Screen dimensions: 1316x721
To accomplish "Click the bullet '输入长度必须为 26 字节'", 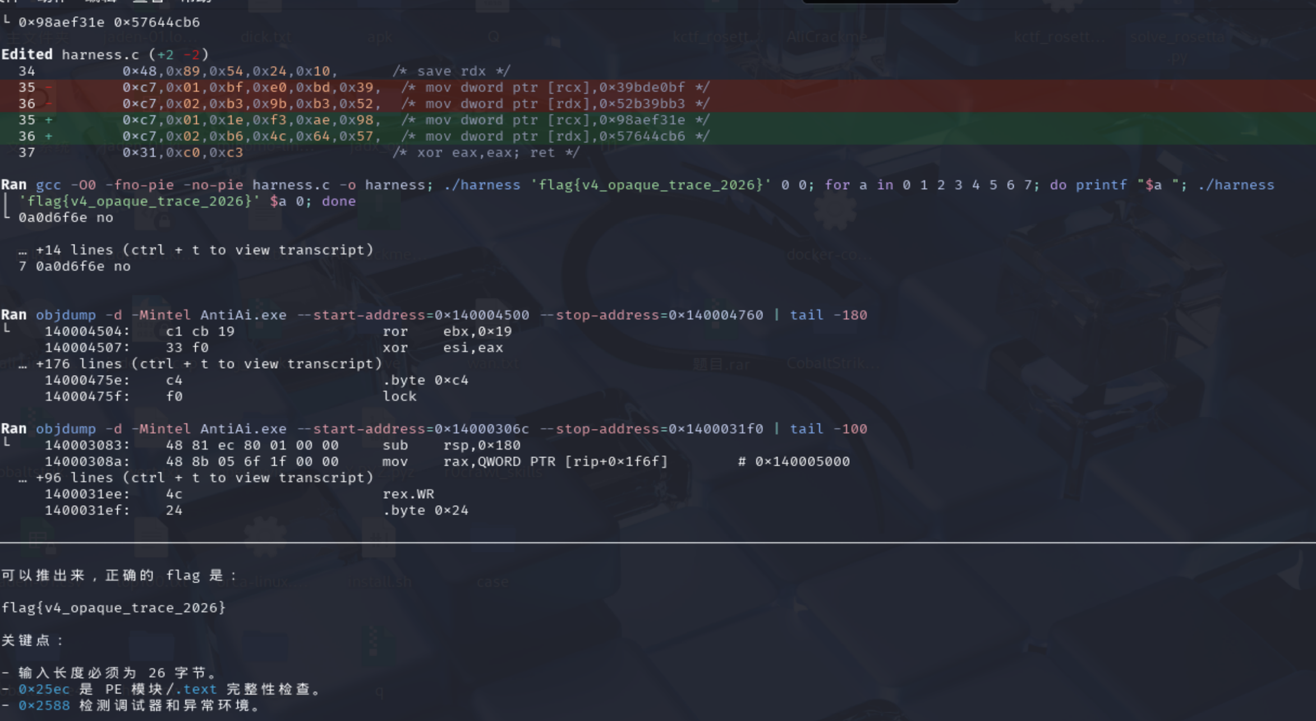I will pos(109,673).
